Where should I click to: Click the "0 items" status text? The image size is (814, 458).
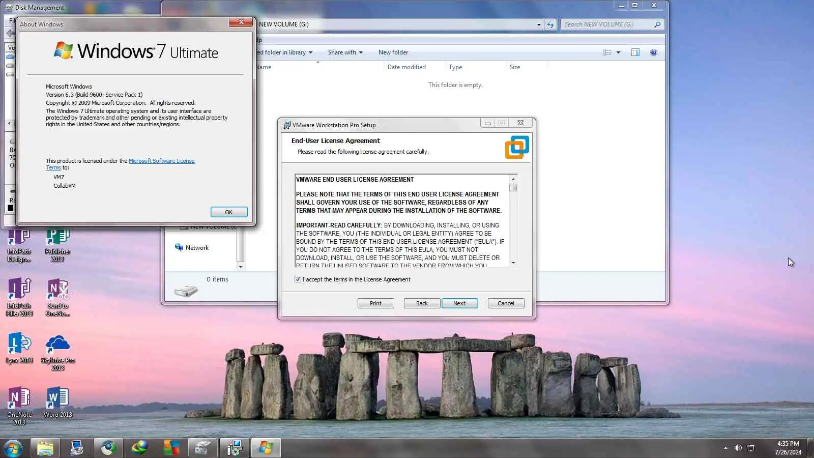(217, 279)
